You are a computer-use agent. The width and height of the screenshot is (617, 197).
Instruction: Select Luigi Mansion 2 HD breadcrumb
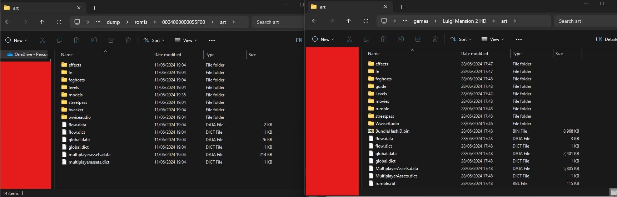464,21
